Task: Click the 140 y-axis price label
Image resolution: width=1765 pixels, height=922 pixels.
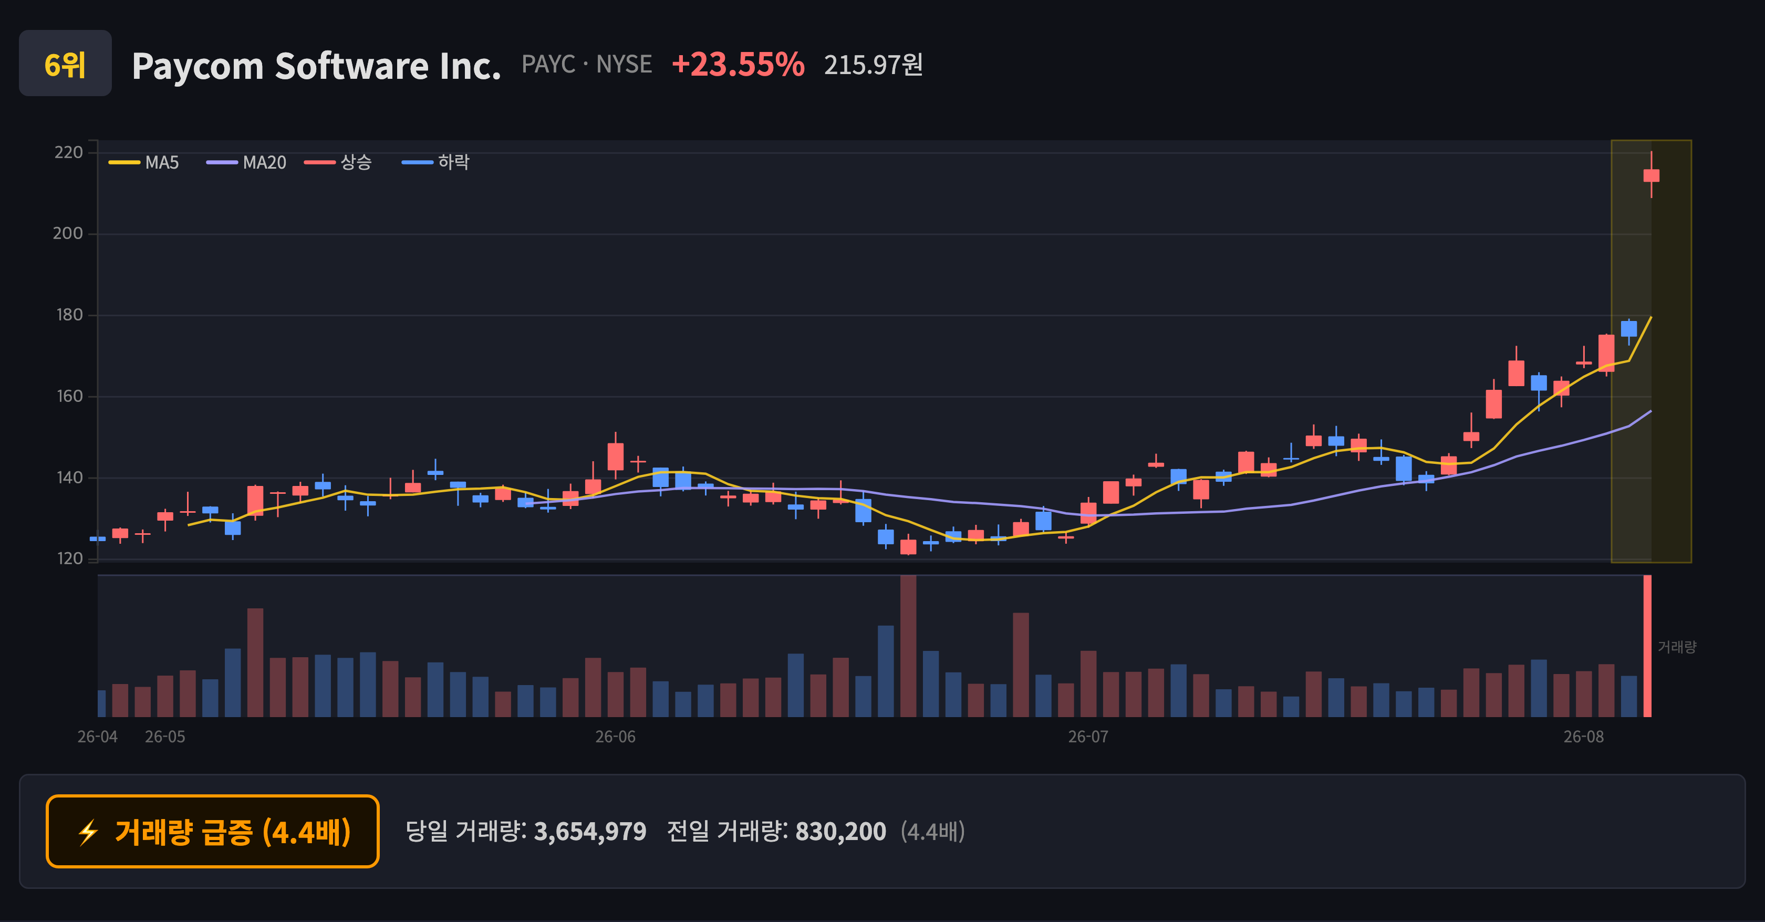Action: [x=69, y=478]
